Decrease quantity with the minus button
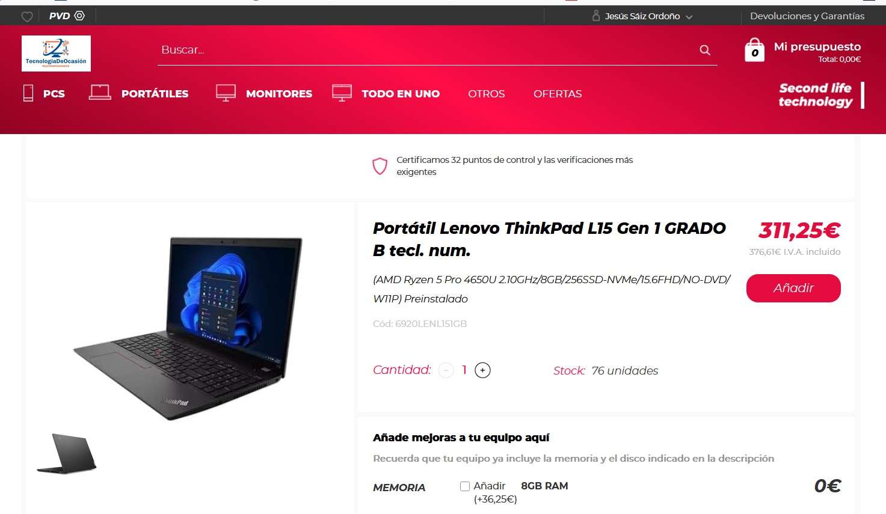886x514 pixels. (x=446, y=370)
